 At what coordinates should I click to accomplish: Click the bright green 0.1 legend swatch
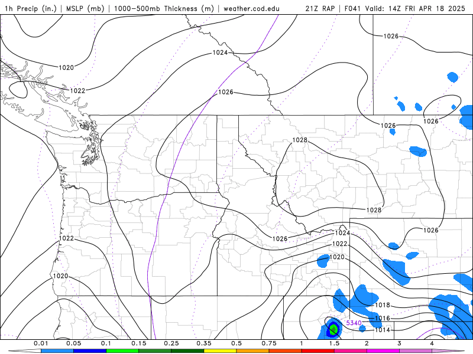coord(122,351)
